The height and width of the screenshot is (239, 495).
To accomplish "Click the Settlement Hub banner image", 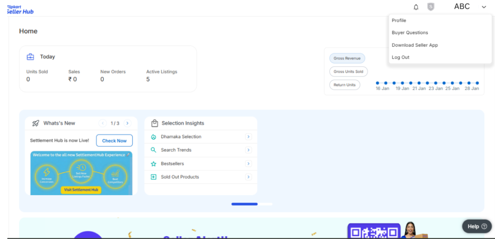I will click(x=81, y=173).
